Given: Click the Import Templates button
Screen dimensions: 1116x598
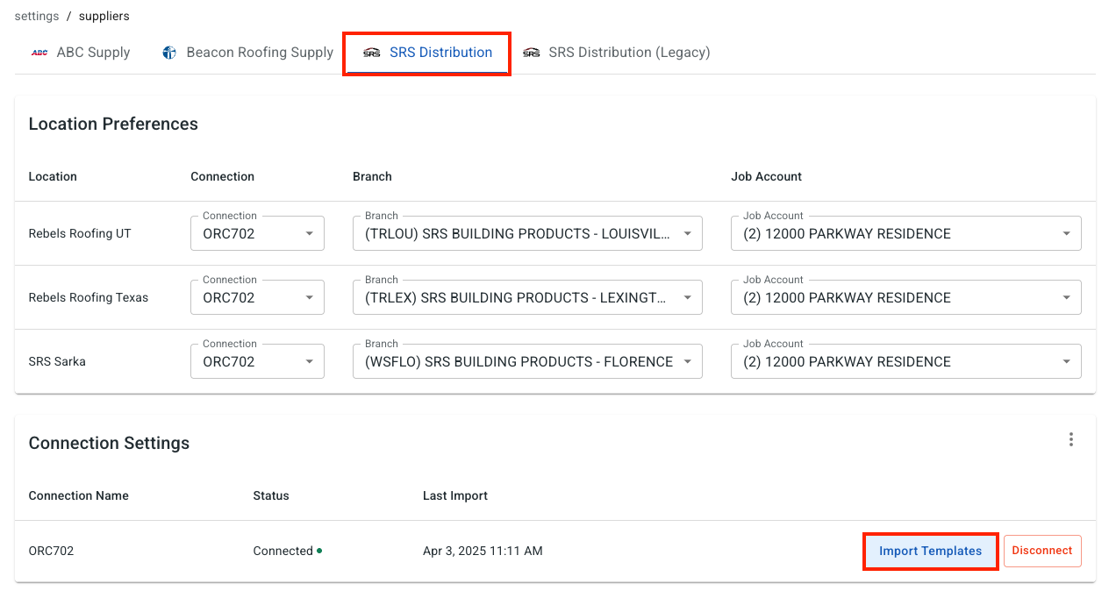Looking at the screenshot, I should tap(930, 551).
